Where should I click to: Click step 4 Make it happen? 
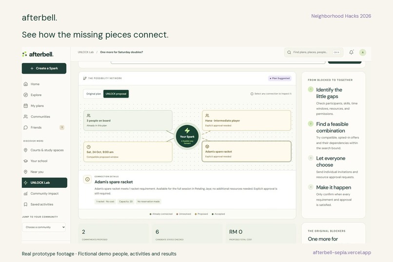point(334,196)
